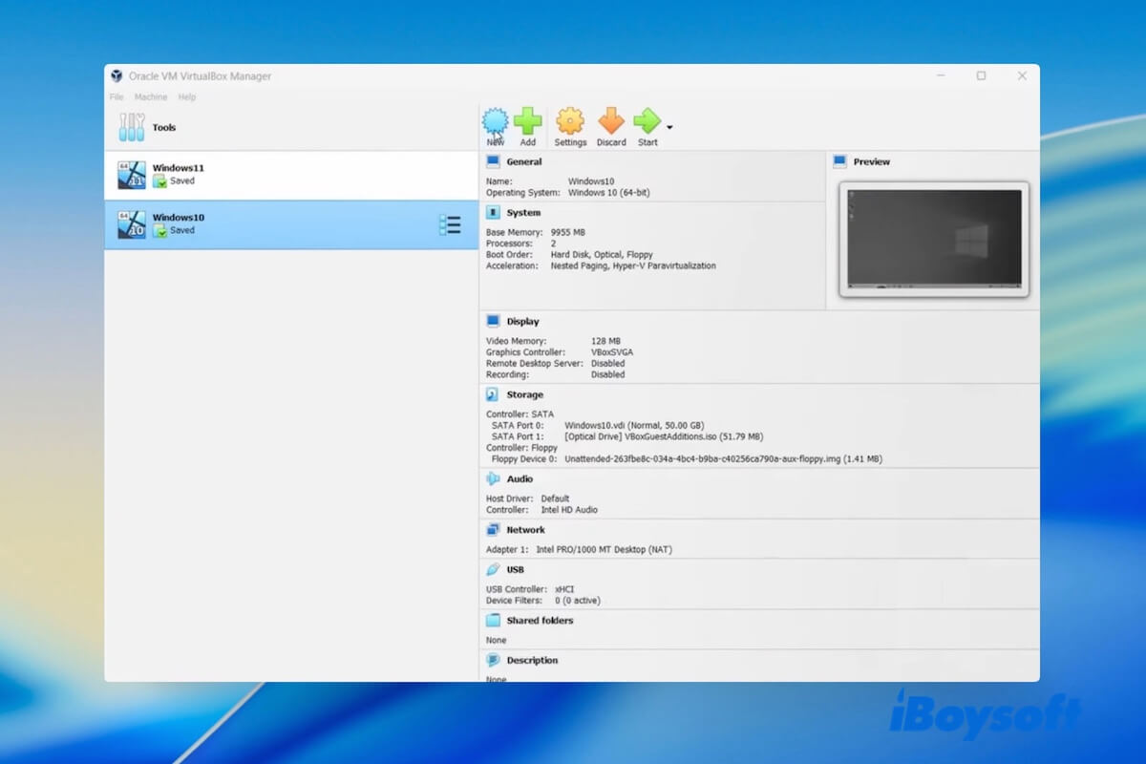The width and height of the screenshot is (1146, 764).
Task: Click the General section header
Action: [x=523, y=162]
